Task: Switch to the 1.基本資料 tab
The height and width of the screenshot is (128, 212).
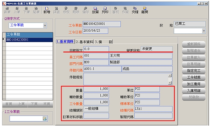Action: click(65, 42)
